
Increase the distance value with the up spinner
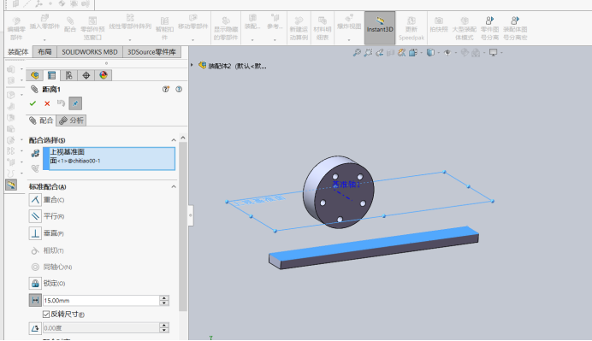[164, 298]
